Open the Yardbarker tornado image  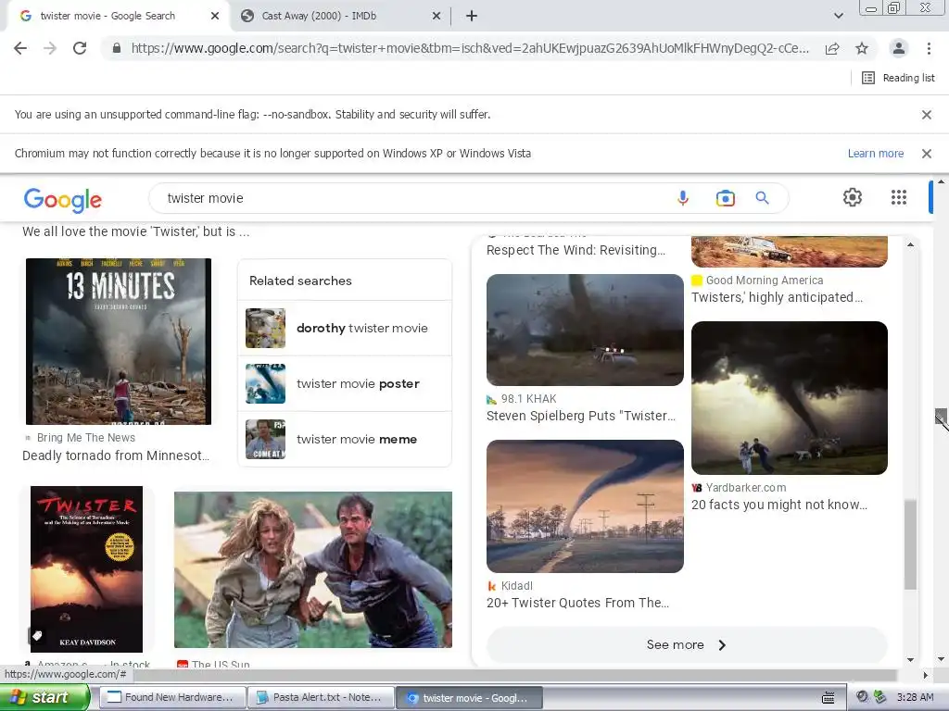[790, 398]
